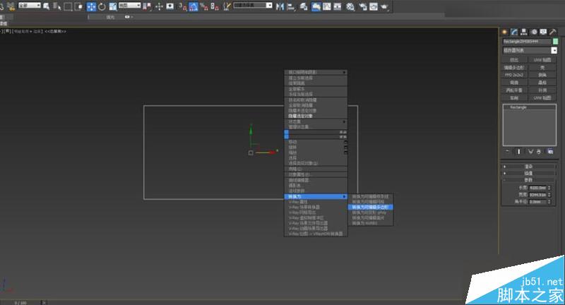Open the Hierarchy panel tab
Screen dimensions: 565x305
click(x=524, y=32)
